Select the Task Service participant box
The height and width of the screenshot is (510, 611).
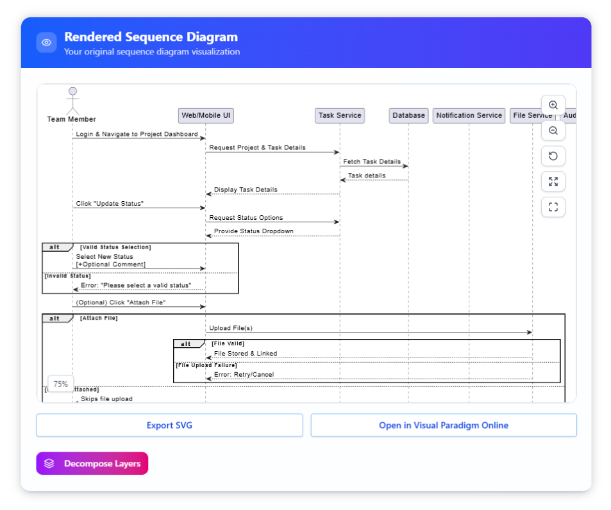(340, 115)
